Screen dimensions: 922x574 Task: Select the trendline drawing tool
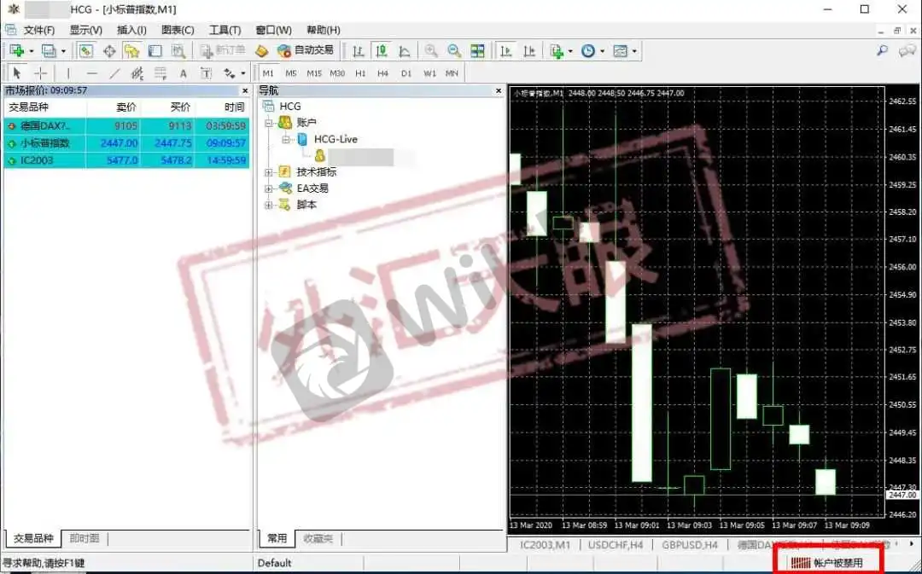pyautogui.click(x=114, y=72)
